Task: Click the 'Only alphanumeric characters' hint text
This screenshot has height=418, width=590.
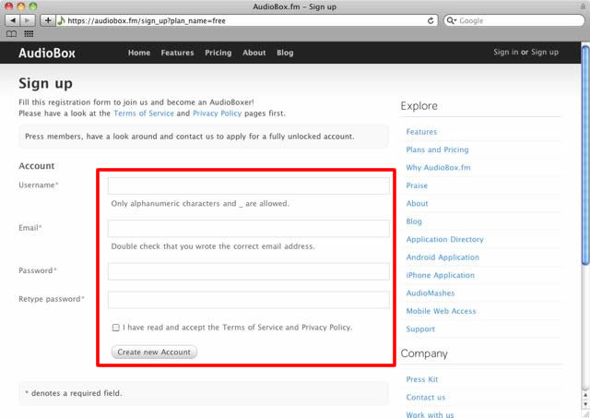Action: coord(200,204)
